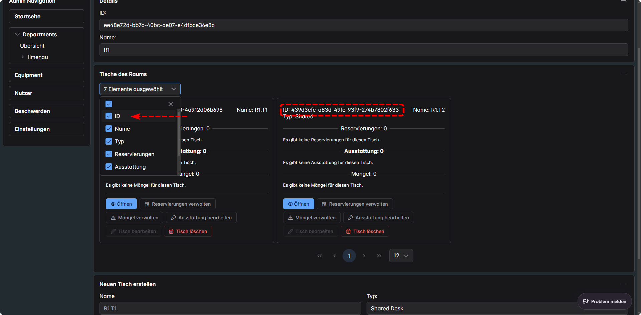Collapse the Departments tree section
This screenshot has width=641, height=315.
point(17,34)
